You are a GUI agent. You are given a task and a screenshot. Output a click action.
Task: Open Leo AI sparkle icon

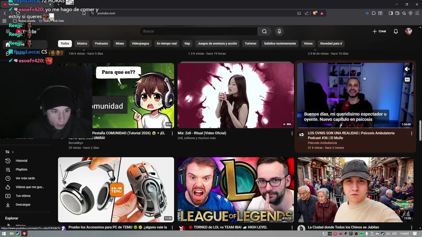[404, 13]
